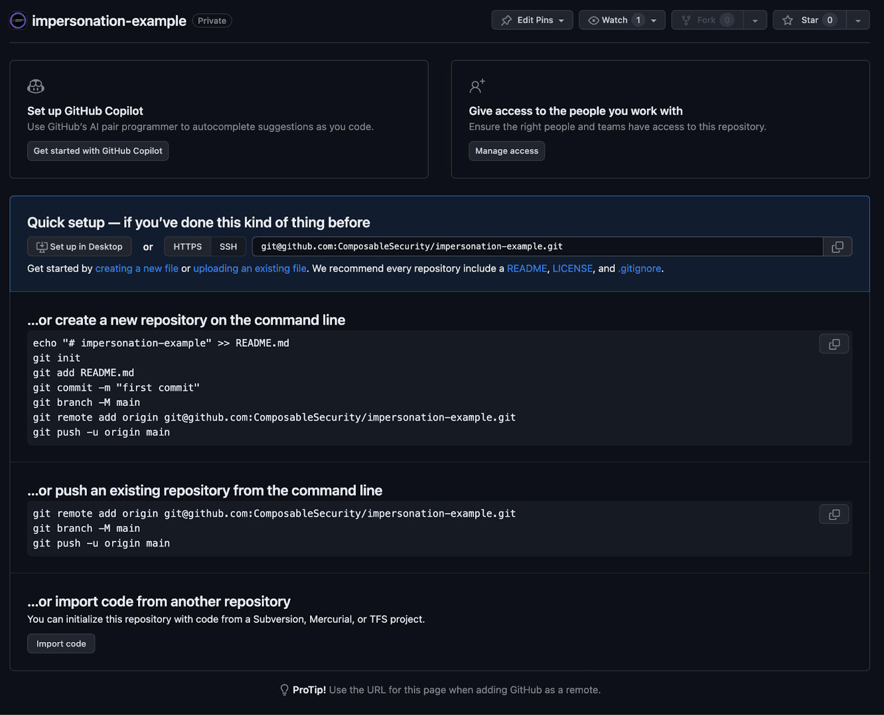
Task: Open the Star lists dropdown arrow
Action: click(x=858, y=20)
